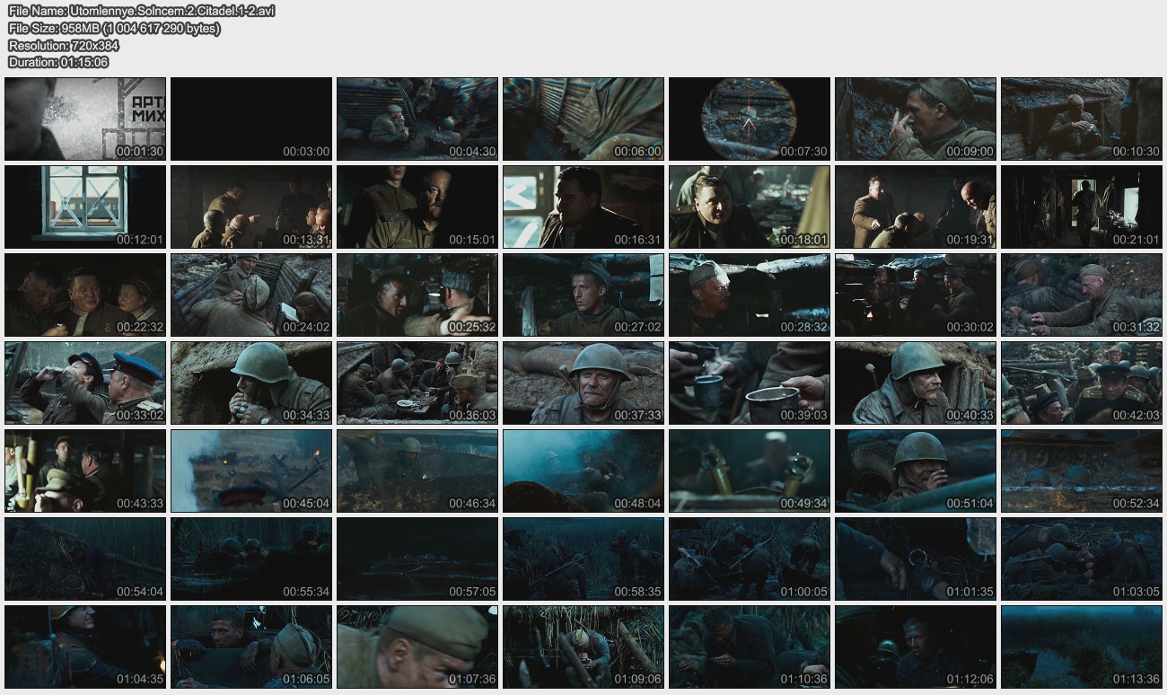Image resolution: width=1167 pixels, height=695 pixels.
Task: Click the Duration 01:15:06 text
Action: 58,62
